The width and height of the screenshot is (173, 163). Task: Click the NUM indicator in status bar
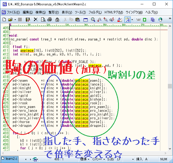click(164, 159)
